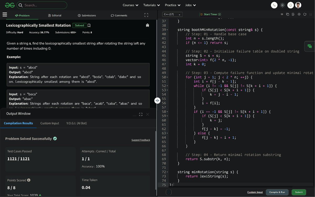Screen dimensions: 315x197
Task: Bookmark this problem
Action: click(89, 25)
